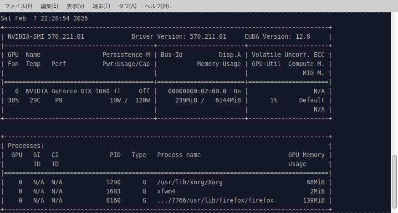Click the 'Compute M.' header text
The height and width of the screenshot is (213, 398).
[x=306, y=64]
